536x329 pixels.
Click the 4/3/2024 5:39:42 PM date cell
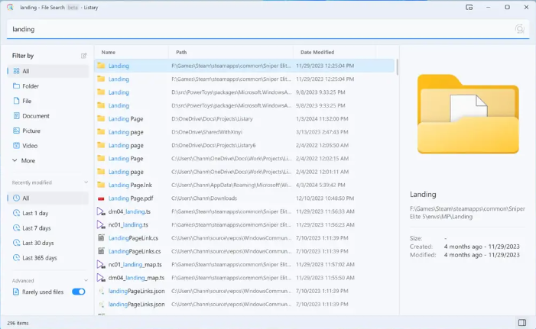pos(320,185)
